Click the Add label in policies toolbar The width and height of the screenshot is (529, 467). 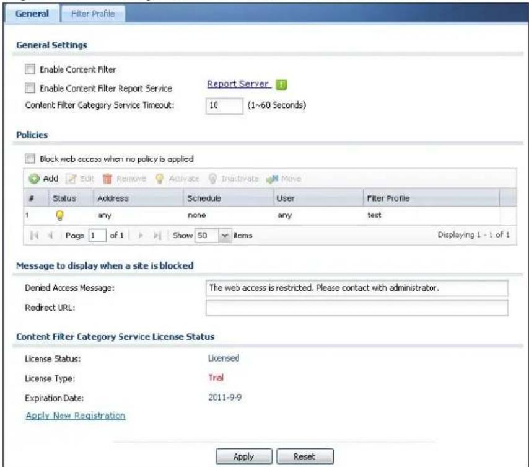click(x=51, y=178)
